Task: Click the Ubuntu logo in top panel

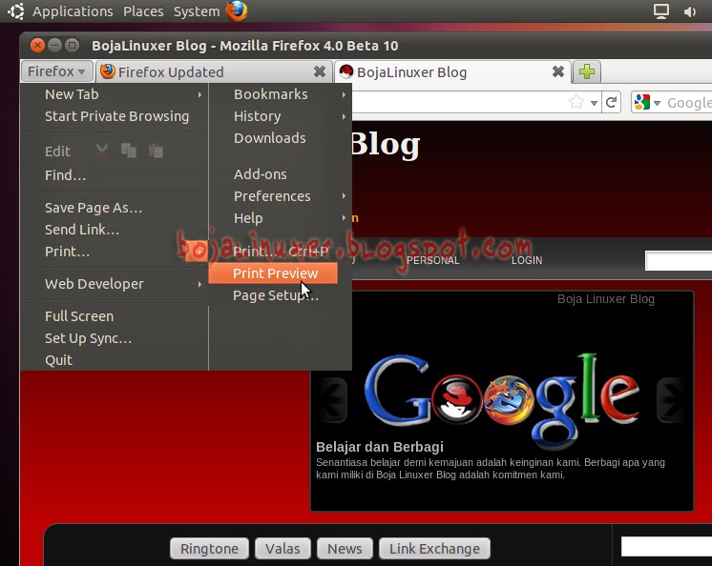Action: pyautogui.click(x=16, y=10)
